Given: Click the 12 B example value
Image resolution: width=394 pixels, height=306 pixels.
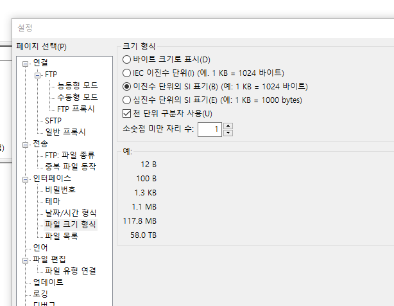Looking at the screenshot, I should point(149,165).
